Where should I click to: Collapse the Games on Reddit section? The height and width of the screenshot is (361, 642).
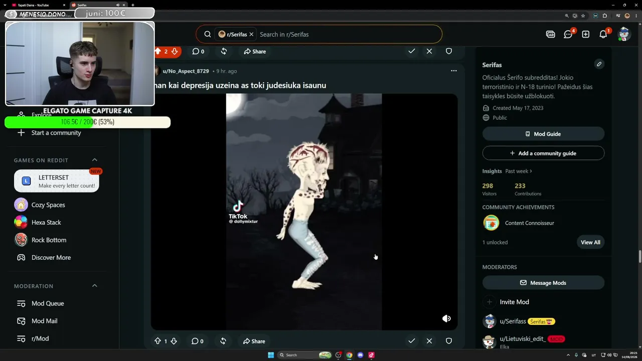point(95,160)
